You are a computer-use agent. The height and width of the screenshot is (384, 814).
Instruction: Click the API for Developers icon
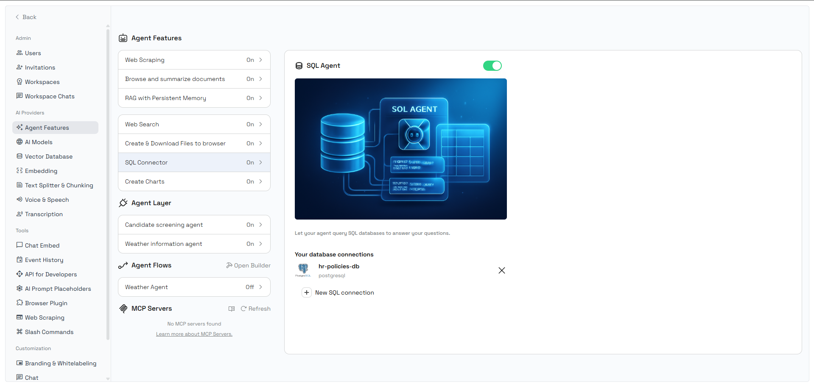click(20, 274)
